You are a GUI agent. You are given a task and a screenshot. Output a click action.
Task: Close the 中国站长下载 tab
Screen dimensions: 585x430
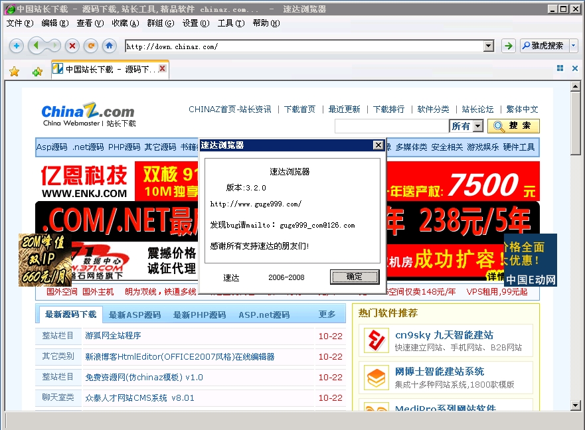162,68
